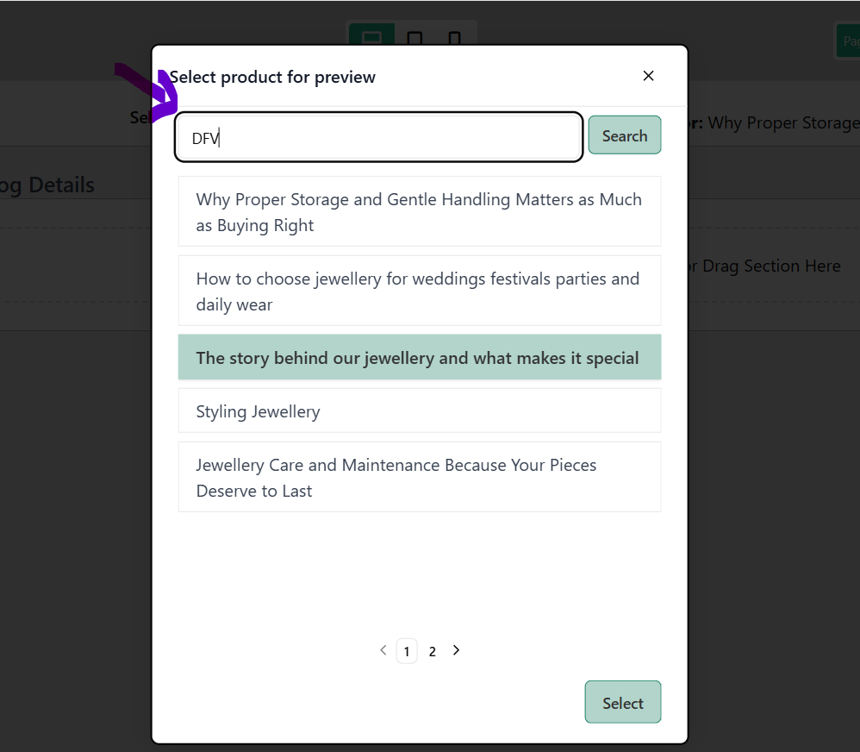Click the Search button
860x752 pixels.
625,135
